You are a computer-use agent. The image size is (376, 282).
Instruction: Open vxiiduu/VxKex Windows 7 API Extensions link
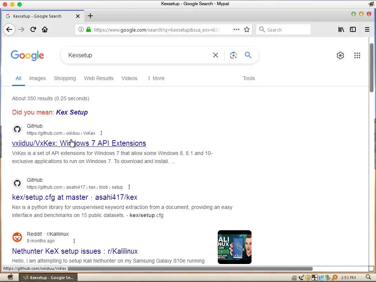[79, 143]
